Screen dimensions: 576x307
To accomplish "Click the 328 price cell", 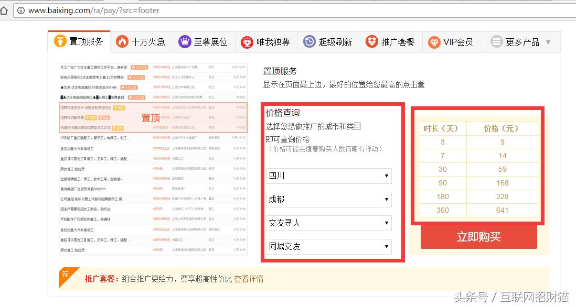I will tap(502, 196).
